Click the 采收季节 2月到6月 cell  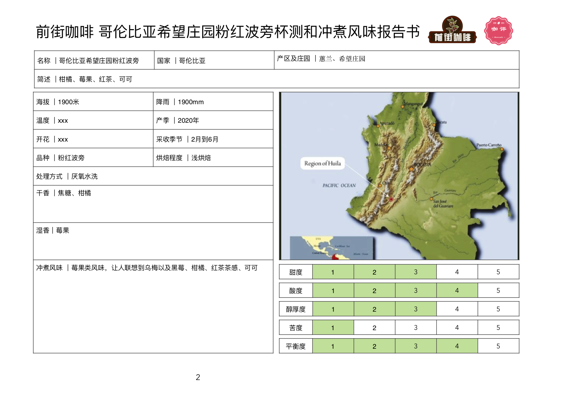[x=213, y=139]
